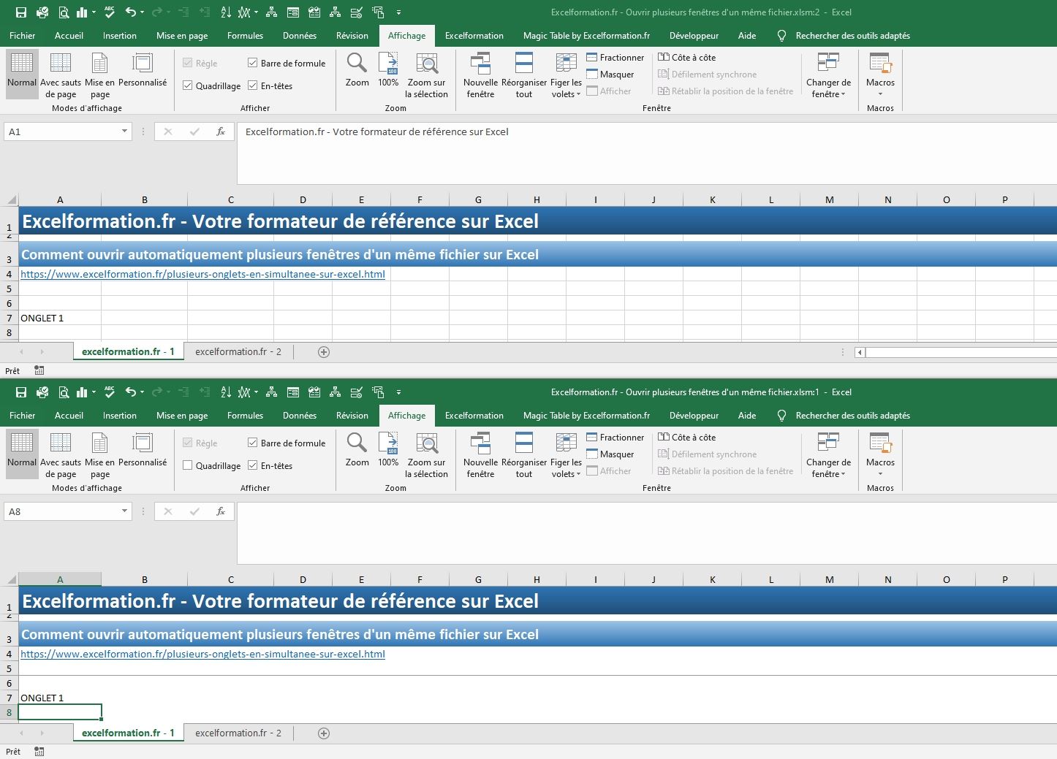
Task: Click Select All corner in bottom window
Action: (11, 579)
